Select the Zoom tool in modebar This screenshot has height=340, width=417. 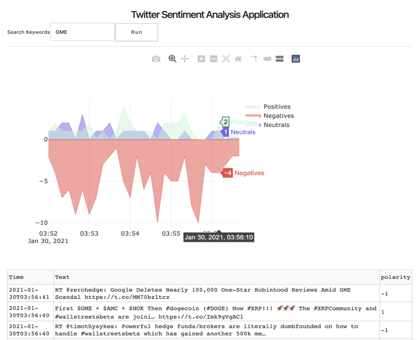coord(172,59)
